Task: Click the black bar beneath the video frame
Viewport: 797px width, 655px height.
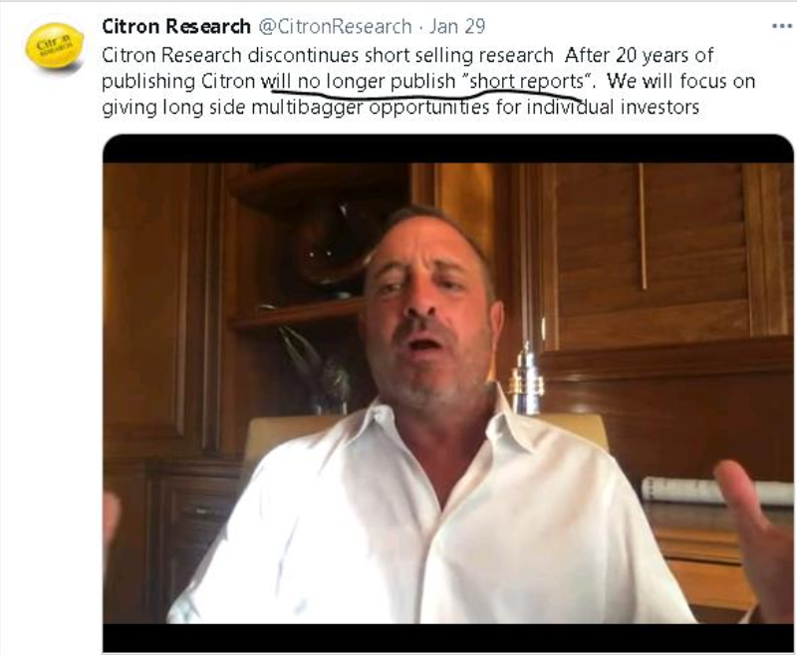Action: [x=447, y=638]
